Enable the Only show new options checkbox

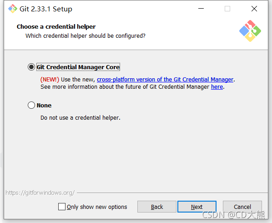coord(62,207)
